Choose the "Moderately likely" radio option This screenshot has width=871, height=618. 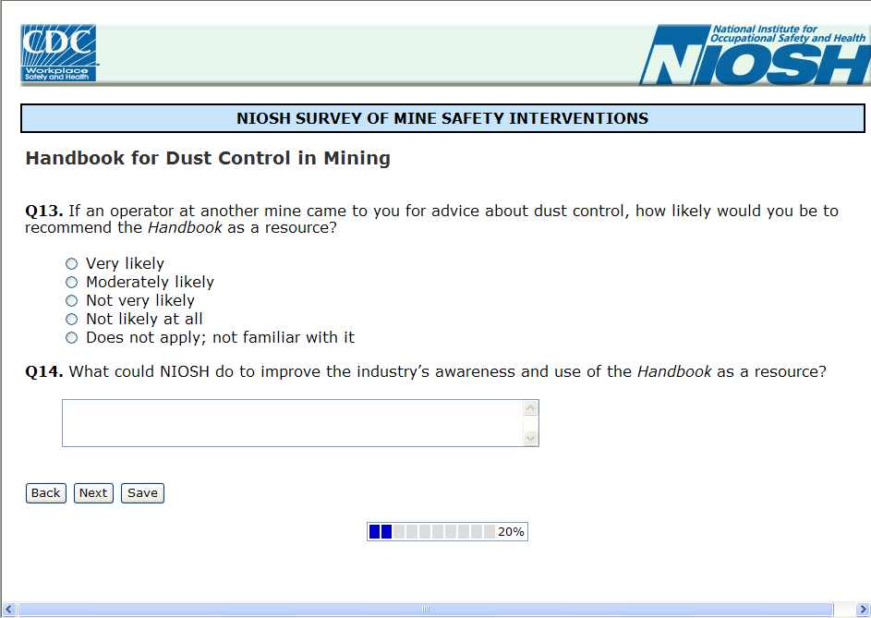[x=72, y=283]
